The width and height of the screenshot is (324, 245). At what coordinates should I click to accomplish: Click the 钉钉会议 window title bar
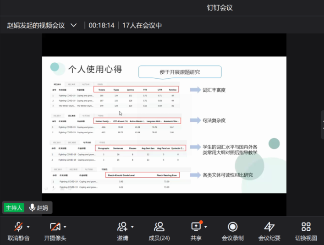click(x=220, y=8)
